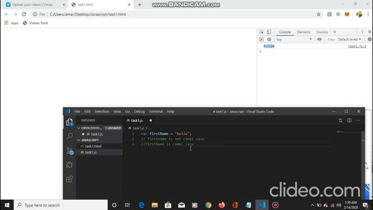
Task: Toggle live expression eye icon in console
Action: click(x=319, y=39)
